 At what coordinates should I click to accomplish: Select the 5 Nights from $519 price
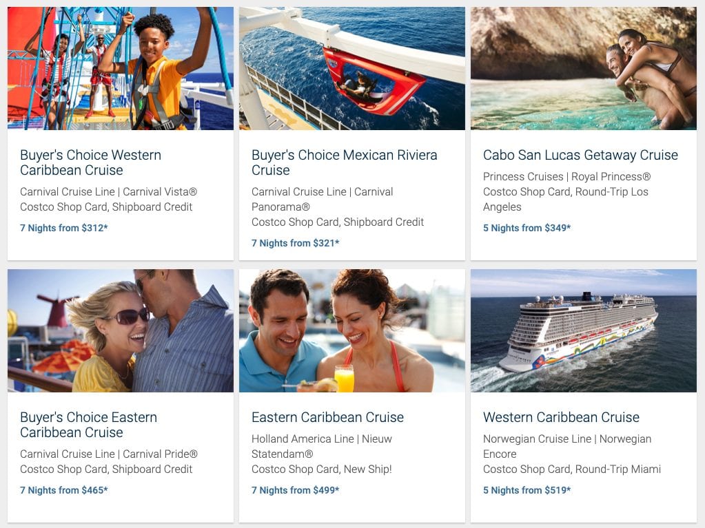point(527,490)
